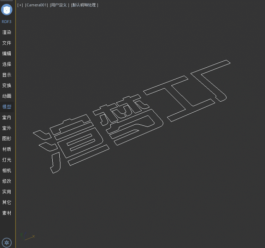Viewport: 265px width, 248px height.
Task: Click the bear logo icon at top
Action: click(x=7, y=9)
